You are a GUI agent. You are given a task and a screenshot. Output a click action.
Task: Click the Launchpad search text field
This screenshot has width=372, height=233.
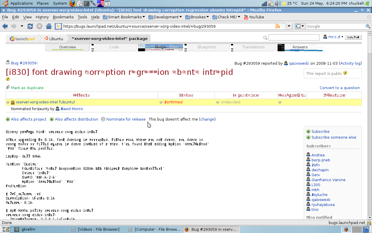click(294, 37)
